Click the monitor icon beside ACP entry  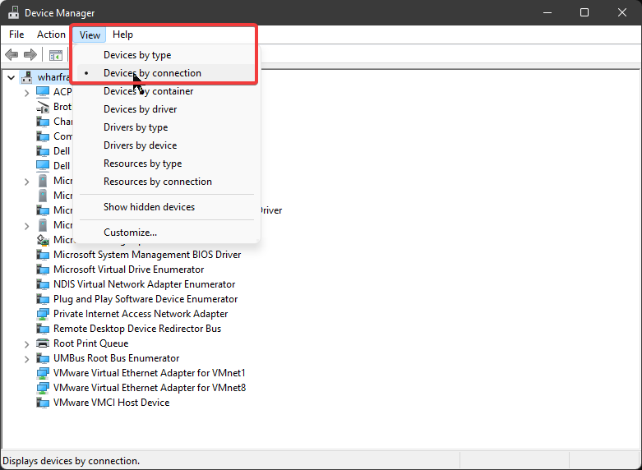tap(43, 92)
